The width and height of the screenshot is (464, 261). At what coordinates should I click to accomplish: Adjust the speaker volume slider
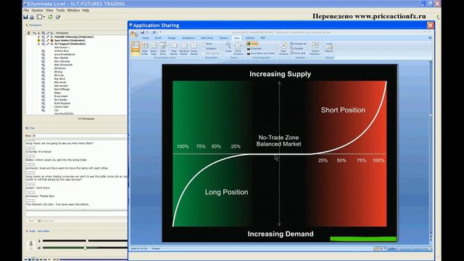tap(86, 248)
